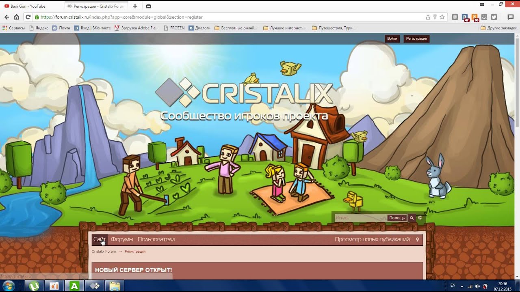Open the 'Сайт' forum menu item
520x292 pixels.
pyautogui.click(x=100, y=239)
